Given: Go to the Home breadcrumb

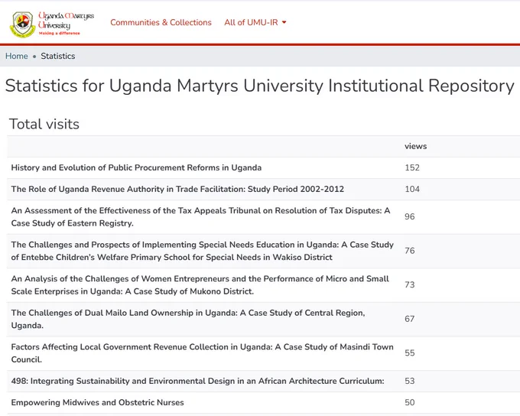Looking at the screenshot, I should click(17, 56).
